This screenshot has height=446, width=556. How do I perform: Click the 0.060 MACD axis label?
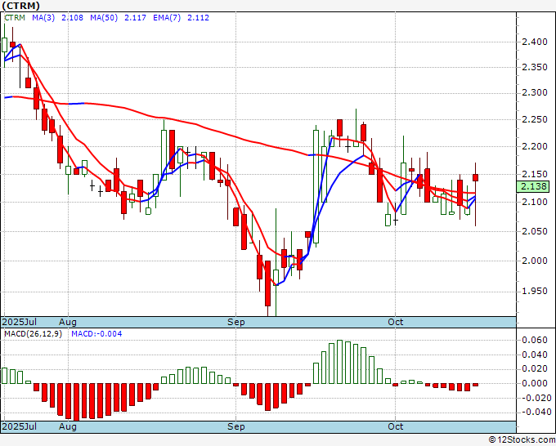point(535,340)
